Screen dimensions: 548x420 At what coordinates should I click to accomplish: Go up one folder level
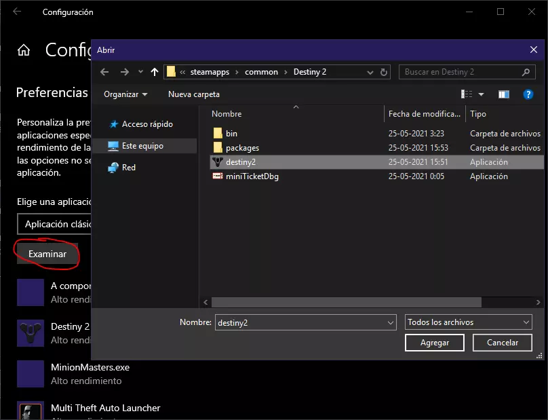click(155, 72)
